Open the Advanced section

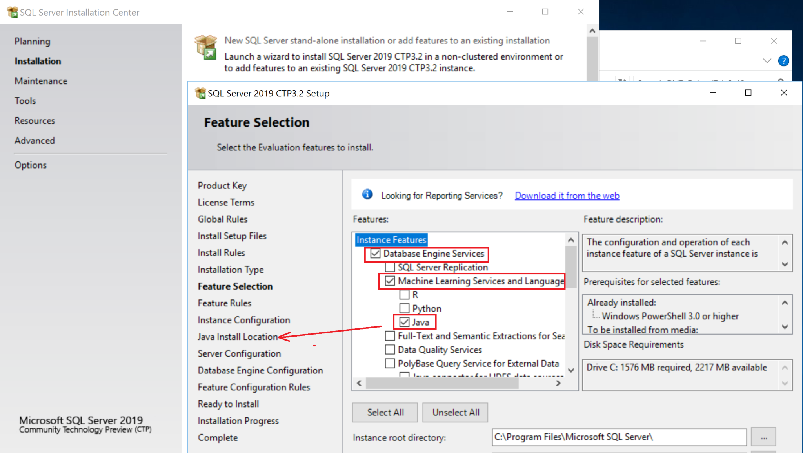(35, 140)
